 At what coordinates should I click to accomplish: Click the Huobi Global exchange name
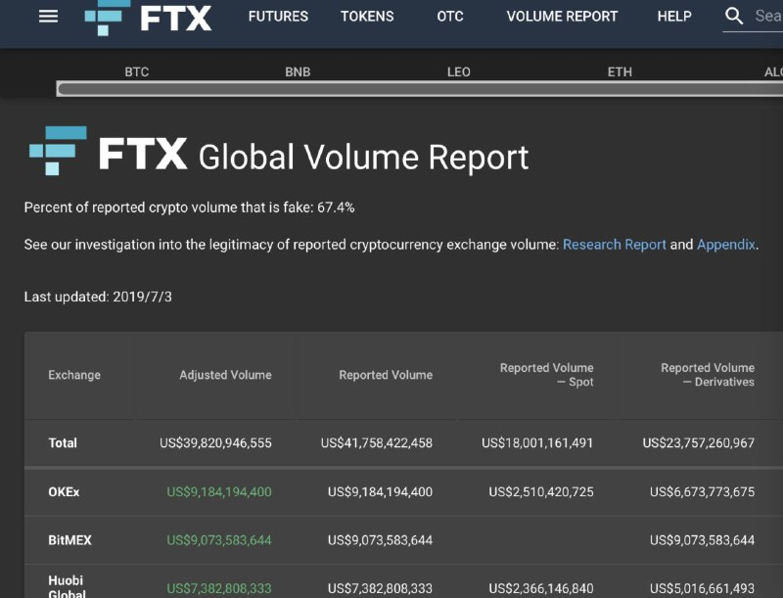(67, 586)
